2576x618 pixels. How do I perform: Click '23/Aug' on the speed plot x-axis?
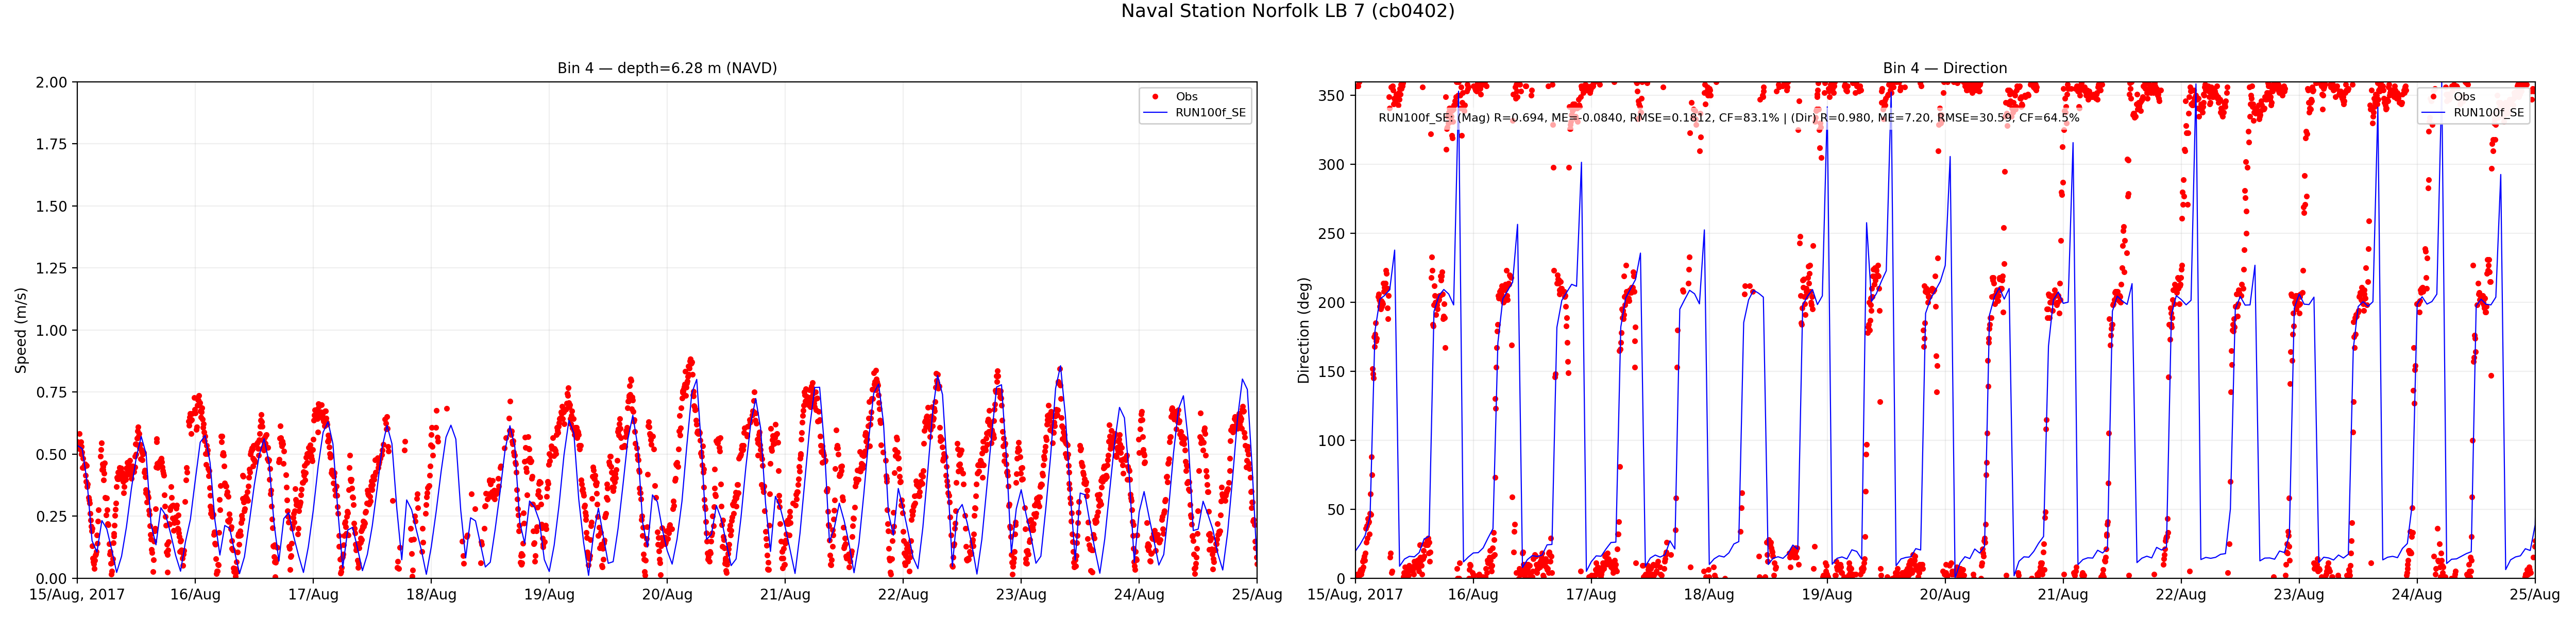tap(1021, 595)
